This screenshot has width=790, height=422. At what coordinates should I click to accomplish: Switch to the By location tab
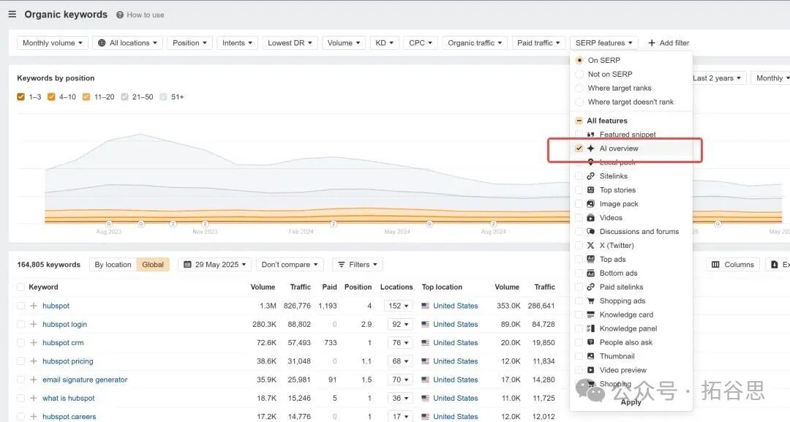113,264
